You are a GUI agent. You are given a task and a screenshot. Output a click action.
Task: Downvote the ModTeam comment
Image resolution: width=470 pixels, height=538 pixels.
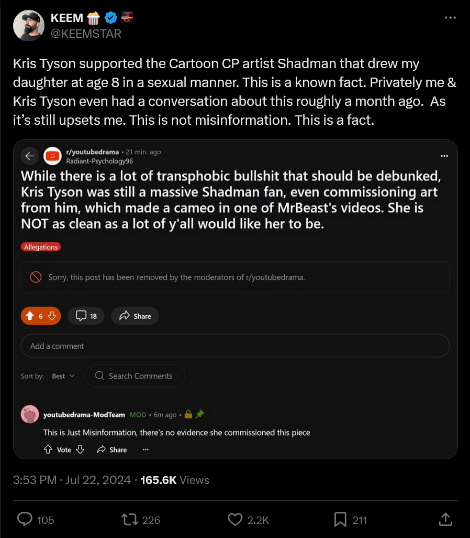tap(80, 449)
